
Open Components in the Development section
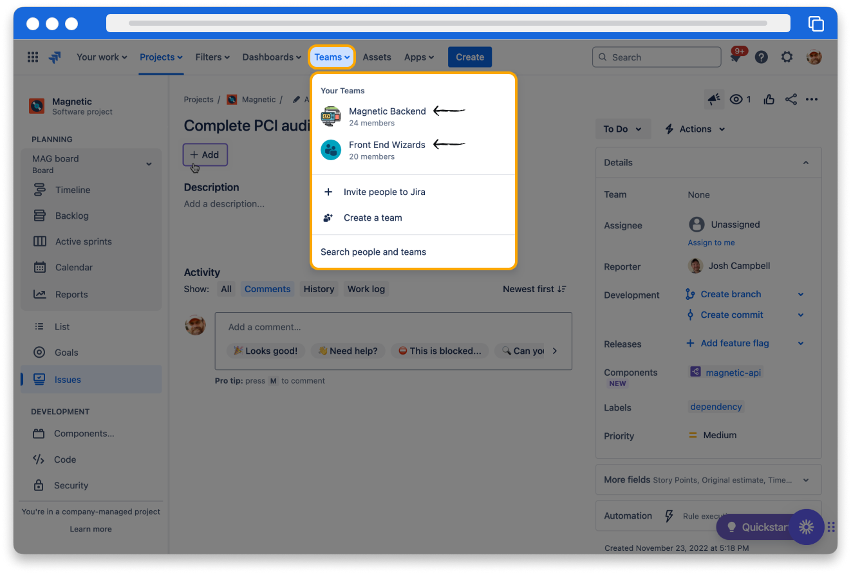pos(91,433)
